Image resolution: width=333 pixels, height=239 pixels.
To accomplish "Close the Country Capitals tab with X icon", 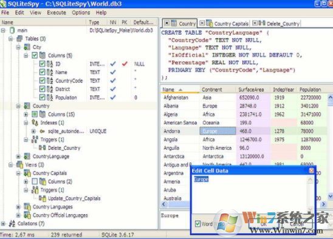I will (202, 23).
